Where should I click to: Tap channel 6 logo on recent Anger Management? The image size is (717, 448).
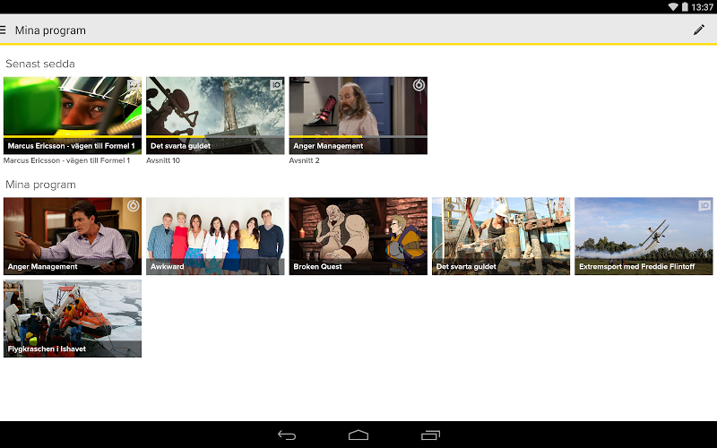pyautogui.click(x=418, y=85)
